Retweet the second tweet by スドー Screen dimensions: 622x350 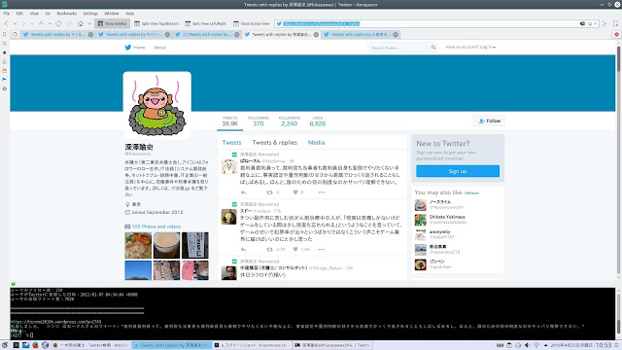pos(270,250)
